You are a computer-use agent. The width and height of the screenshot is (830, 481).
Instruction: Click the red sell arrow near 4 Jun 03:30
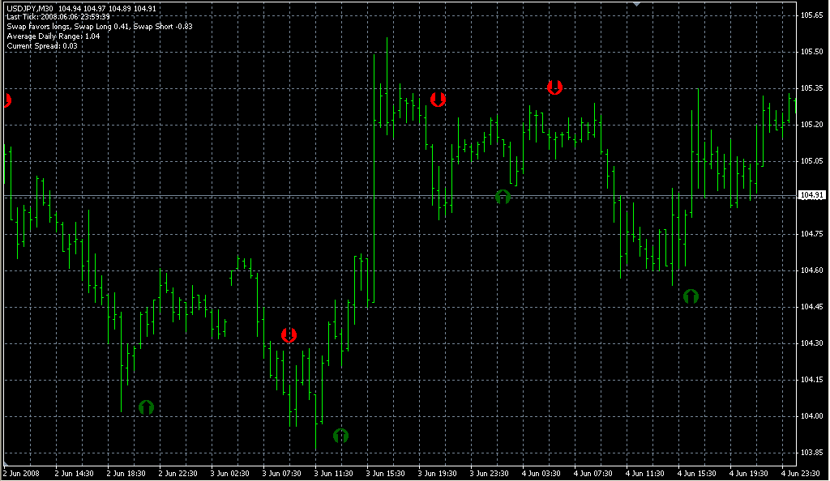pos(554,87)
